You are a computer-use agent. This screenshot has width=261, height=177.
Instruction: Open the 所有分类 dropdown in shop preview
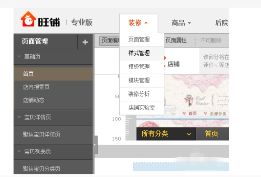[166, 134]
